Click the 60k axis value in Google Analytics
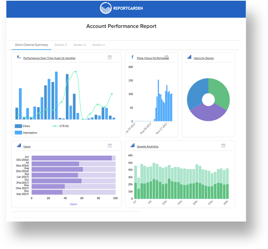The width and height of the screenshot is (268, 249). (x=130, y=155)
